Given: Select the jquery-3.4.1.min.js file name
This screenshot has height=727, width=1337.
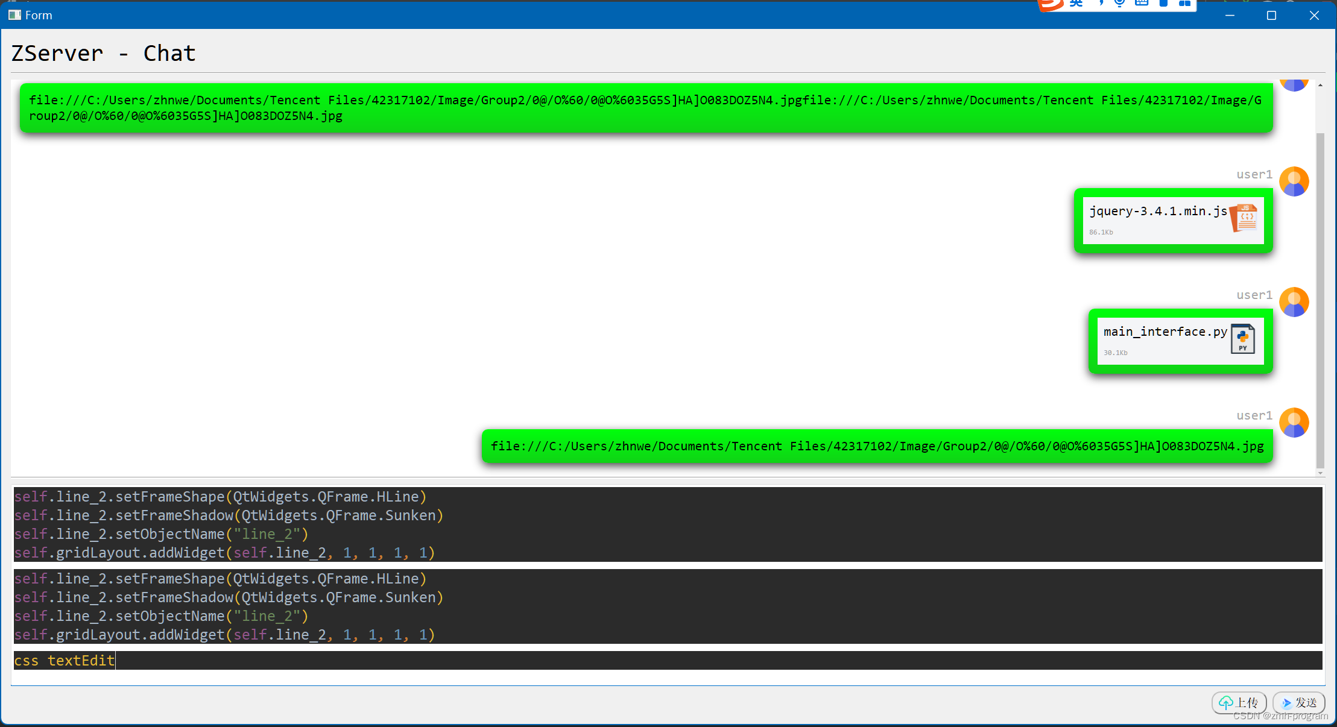Looking at the screenshot, I should (x=1158, y=211).
